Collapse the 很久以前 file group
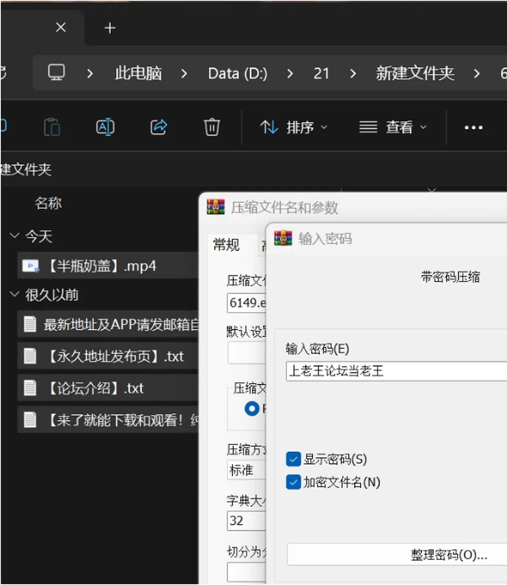The image size is (507, 585). 15,294
